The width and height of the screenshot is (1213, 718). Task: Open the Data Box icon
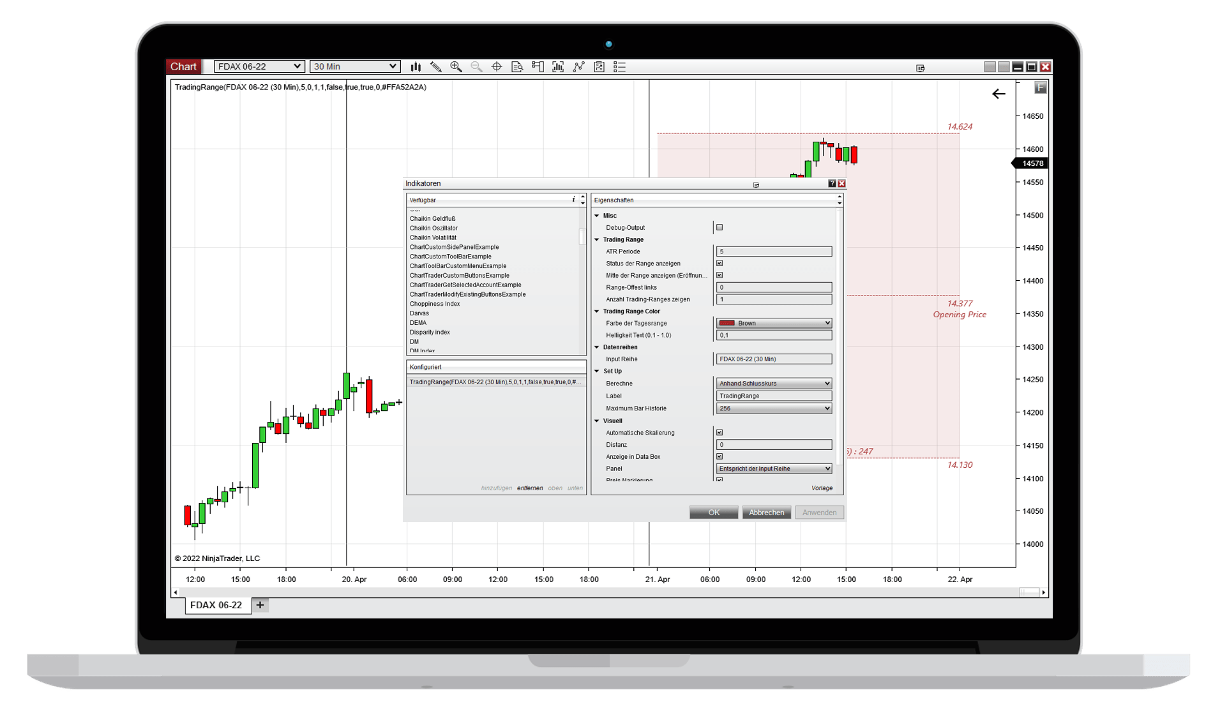tap(517, 66)
